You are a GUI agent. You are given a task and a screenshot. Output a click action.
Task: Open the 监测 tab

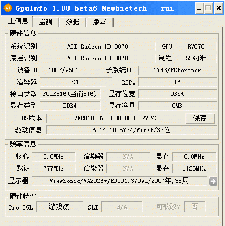[46, 22]
